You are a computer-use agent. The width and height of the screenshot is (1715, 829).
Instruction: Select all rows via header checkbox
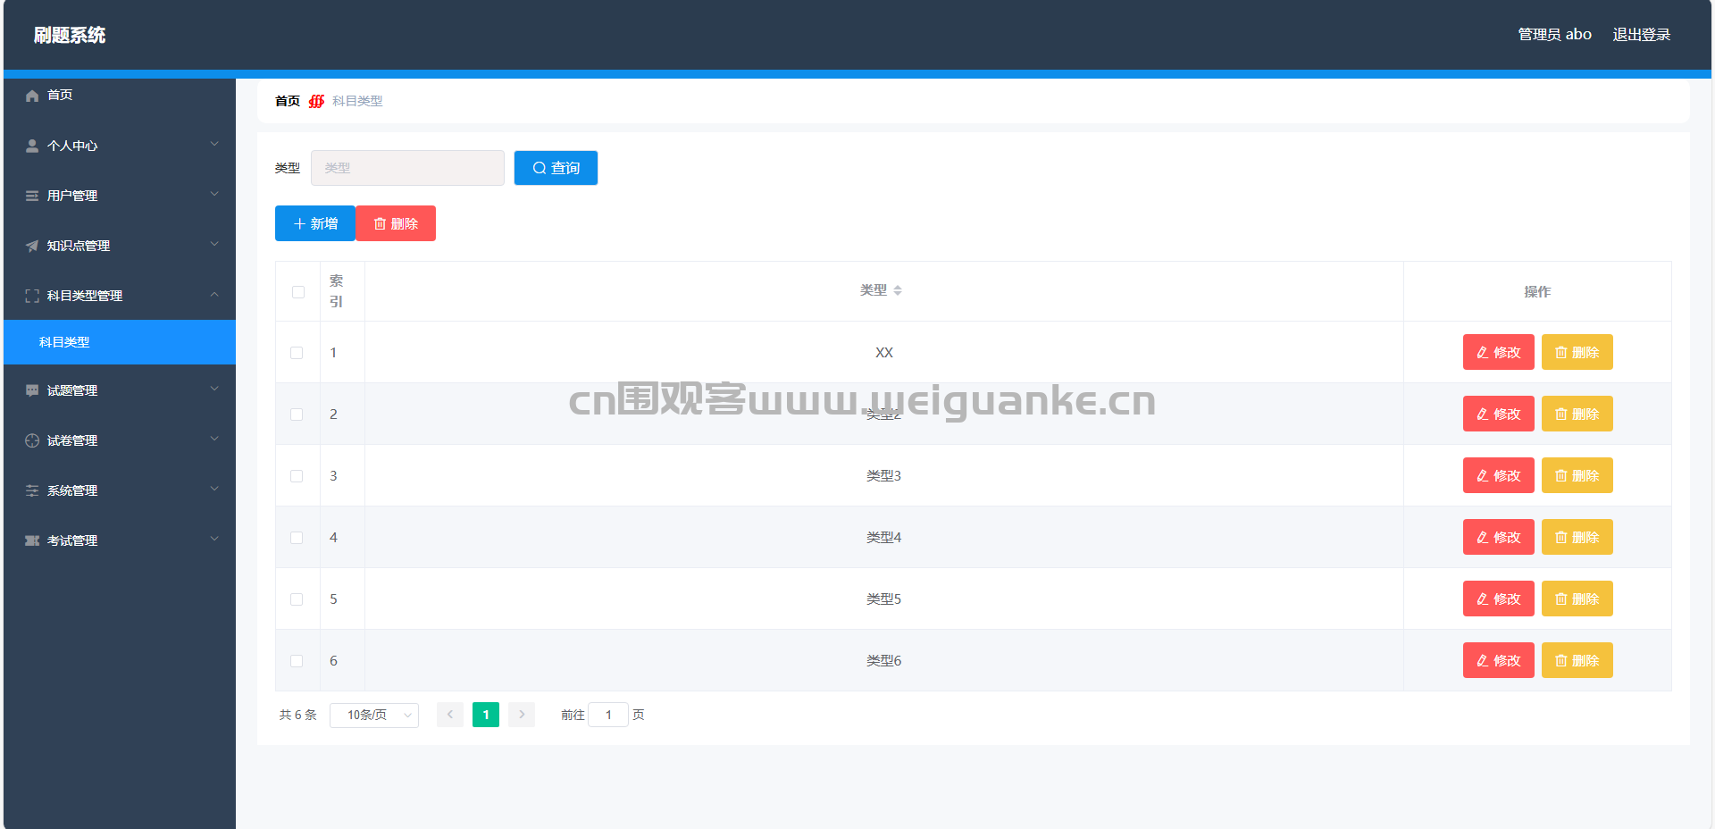298,292
